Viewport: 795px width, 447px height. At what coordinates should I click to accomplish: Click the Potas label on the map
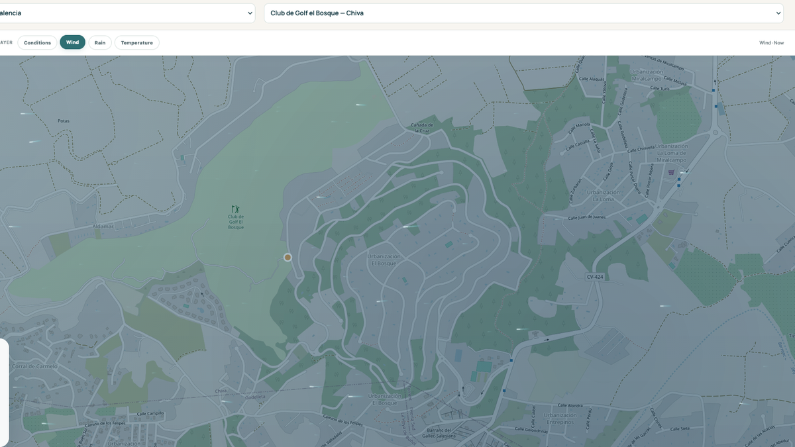point(64,121)
